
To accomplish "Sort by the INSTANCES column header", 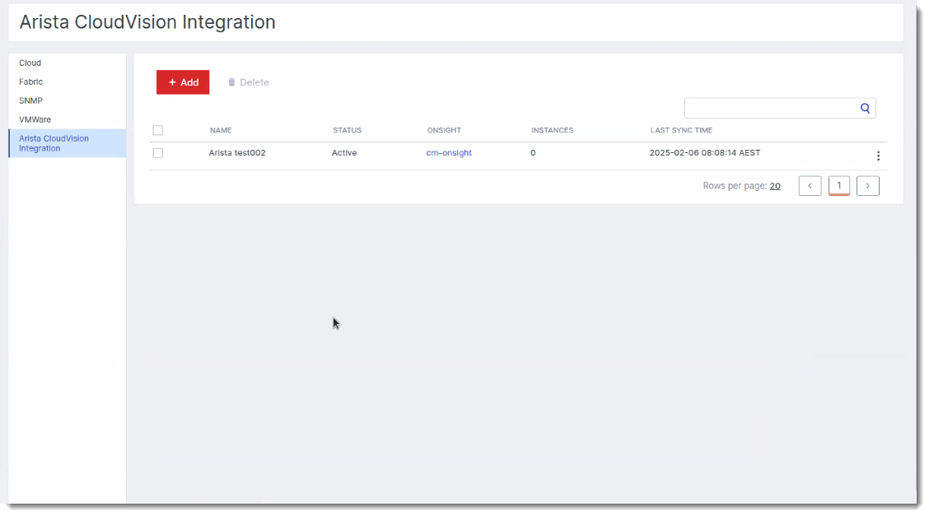I will click(x=552, y=130).
